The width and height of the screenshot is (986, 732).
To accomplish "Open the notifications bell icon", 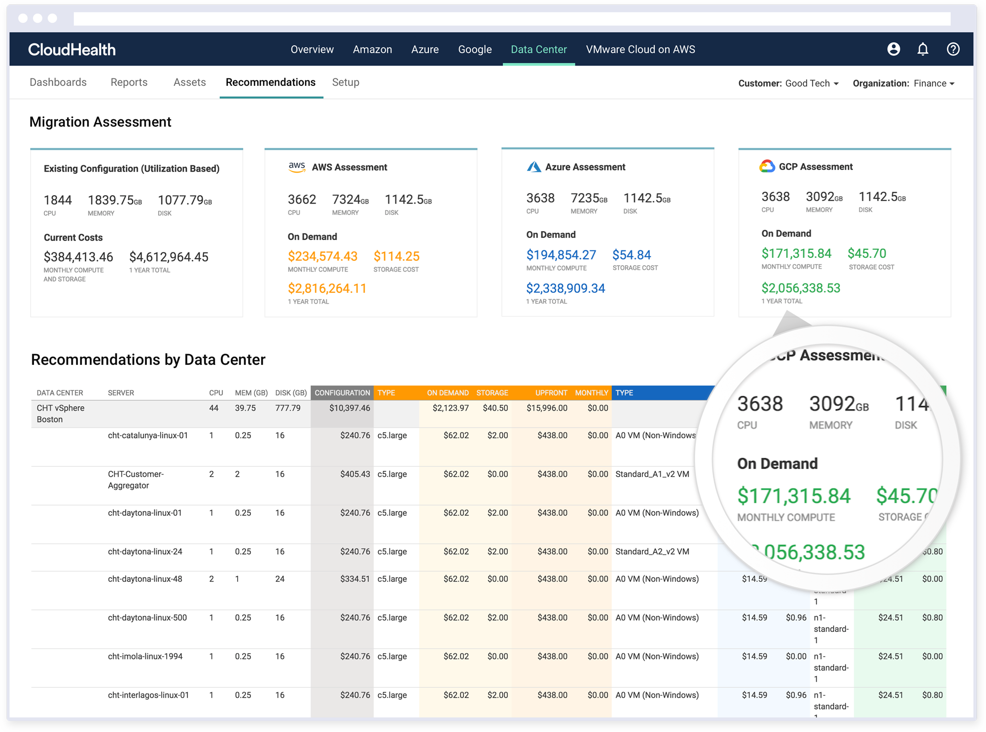I will [x=923, y=49].
